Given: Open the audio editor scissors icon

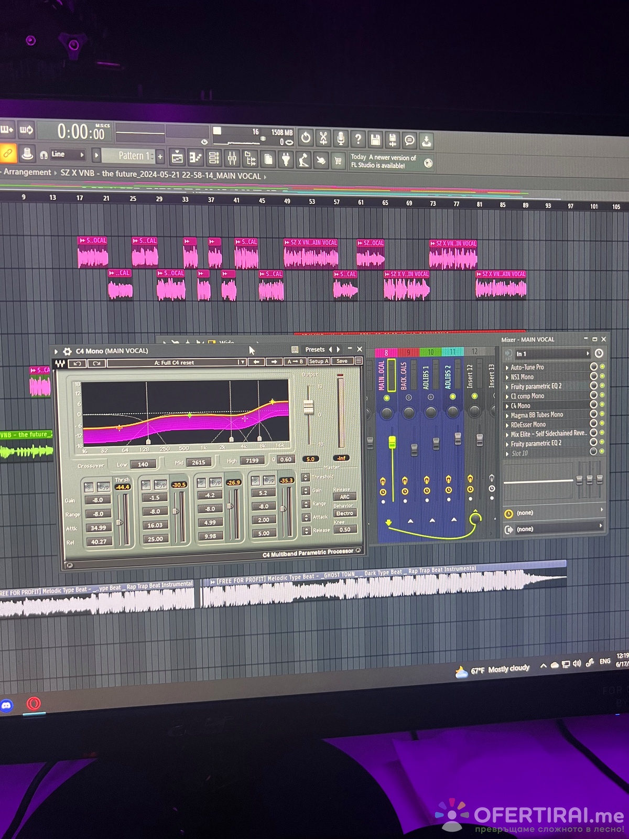Looking at the screenshot, I should pyautogui.click(x=323, y=138).
